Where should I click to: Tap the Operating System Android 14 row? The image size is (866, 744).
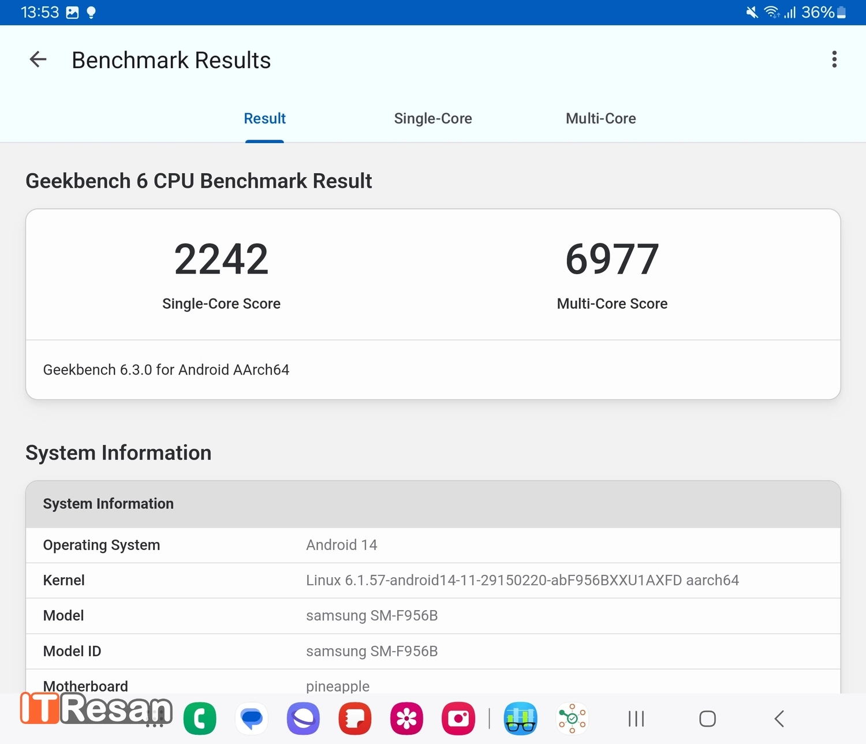pyautogui.click(x=433, y=545)
